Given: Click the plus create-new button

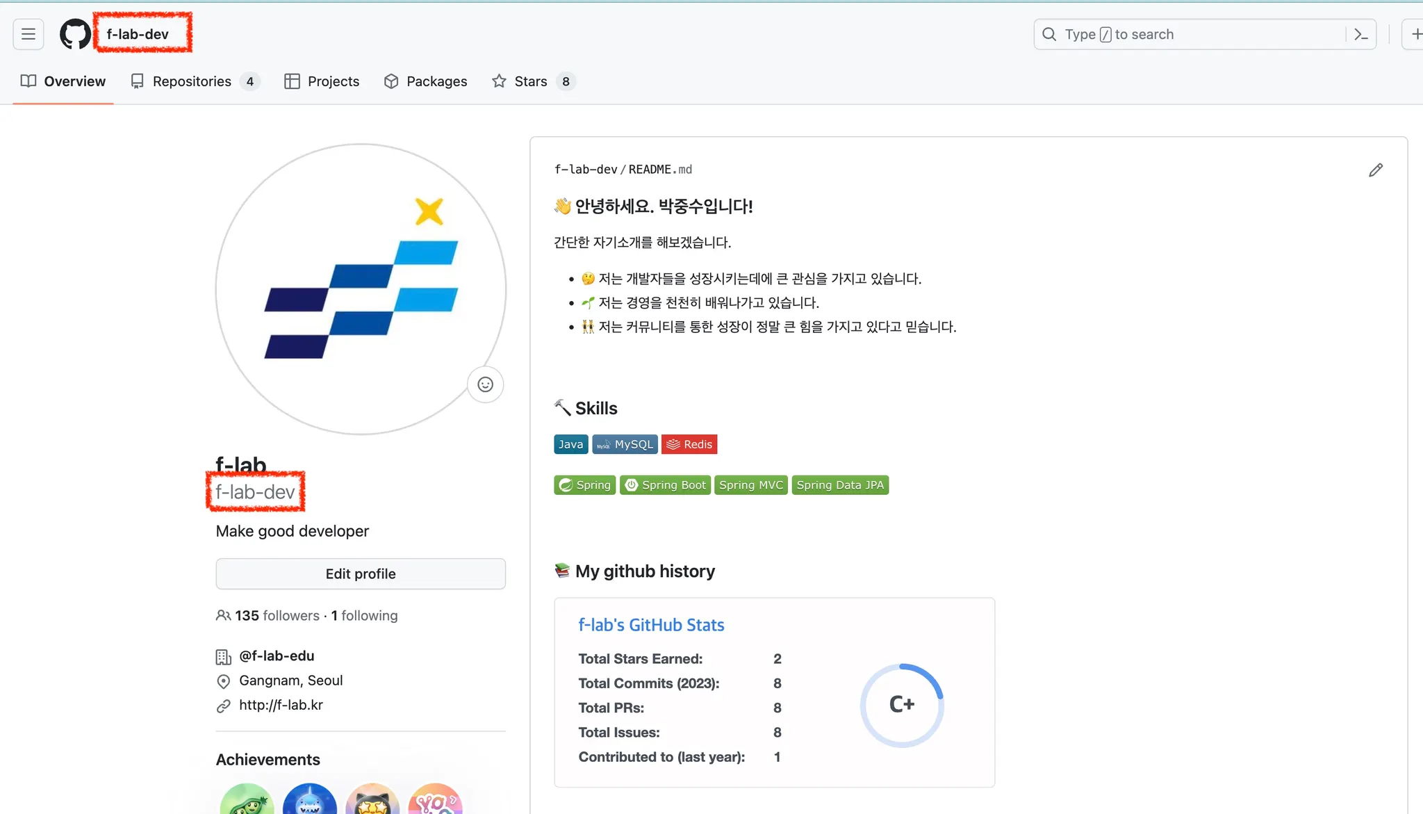Looking at the screenshot, I should 1415,34.
